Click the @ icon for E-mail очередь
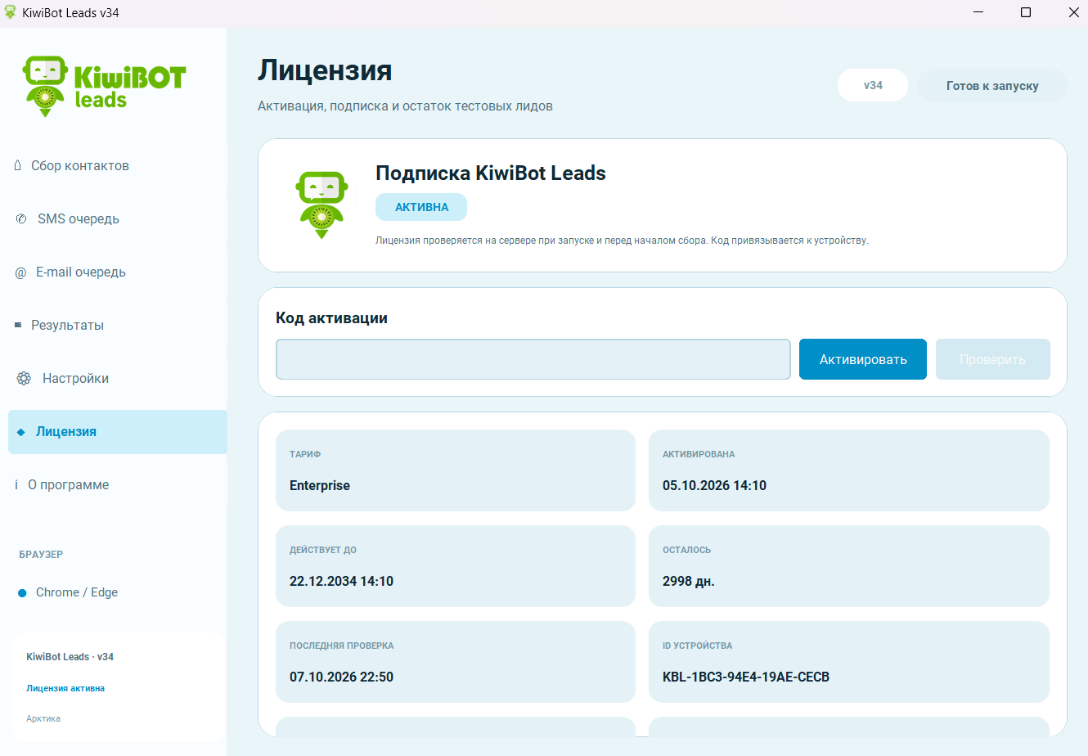This screenshot has width=1088, height=756. tap(20, 272)
